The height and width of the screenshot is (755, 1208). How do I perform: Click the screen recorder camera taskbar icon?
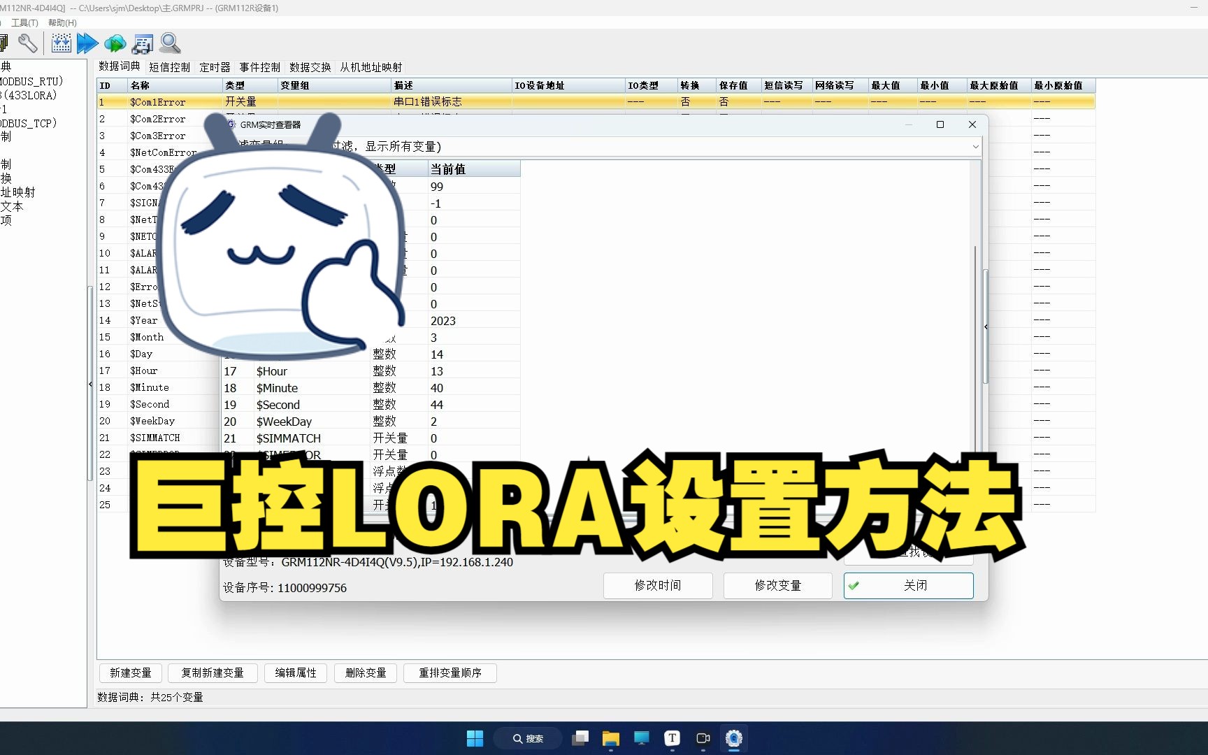click(x=703, y=738)
